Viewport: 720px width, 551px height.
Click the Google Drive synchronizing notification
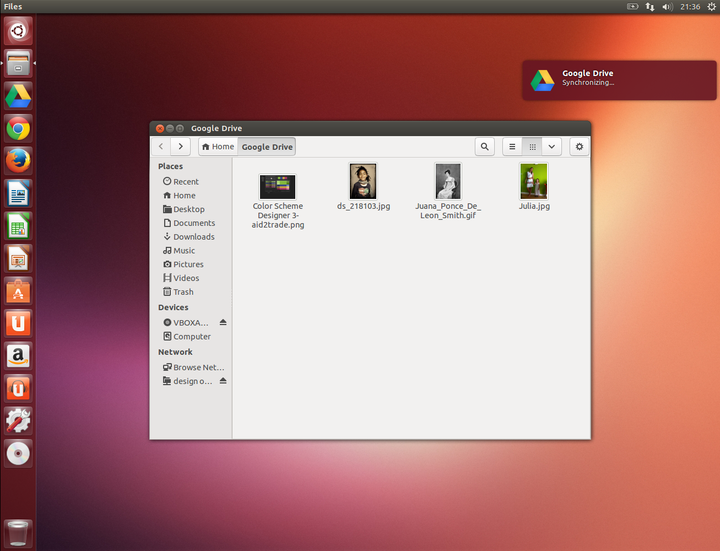tap(620, 80)
